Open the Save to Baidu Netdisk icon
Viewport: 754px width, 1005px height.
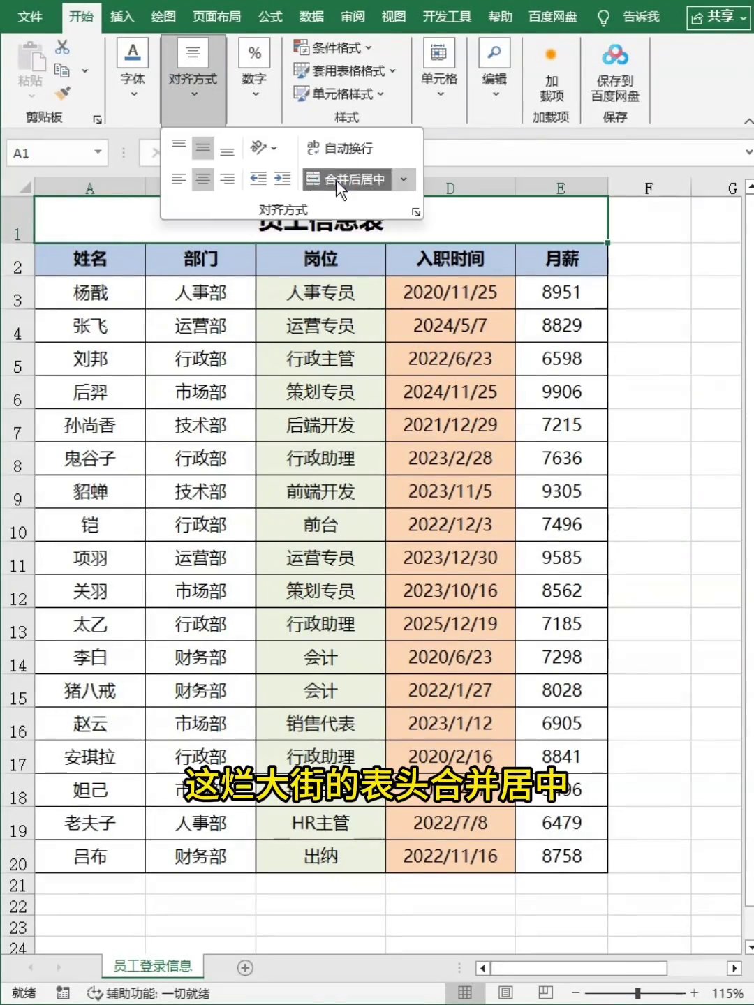615,73
